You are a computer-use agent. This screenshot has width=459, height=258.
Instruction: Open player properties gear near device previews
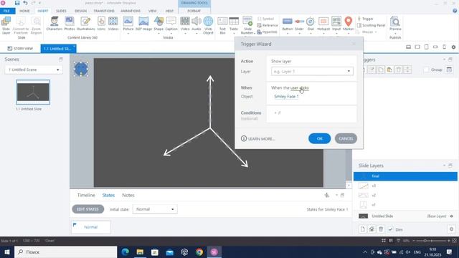[453, 47]
